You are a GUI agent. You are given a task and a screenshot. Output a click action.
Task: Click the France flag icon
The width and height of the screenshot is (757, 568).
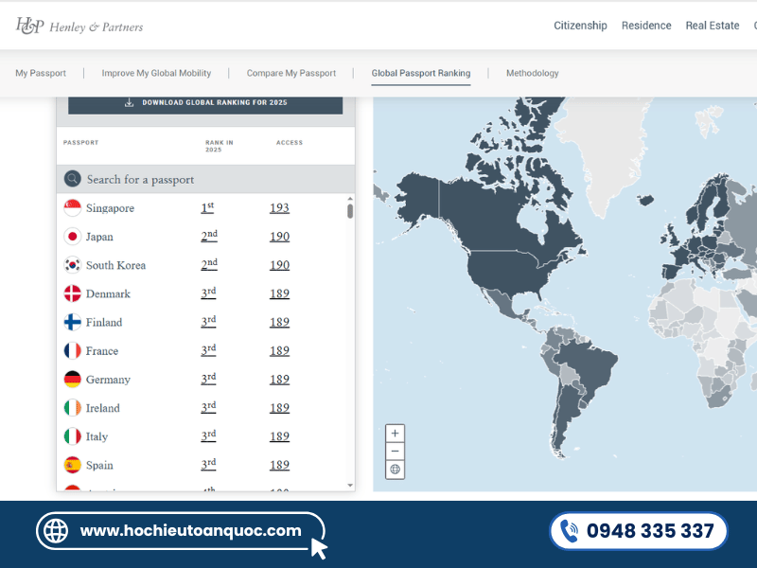point(73,350)
